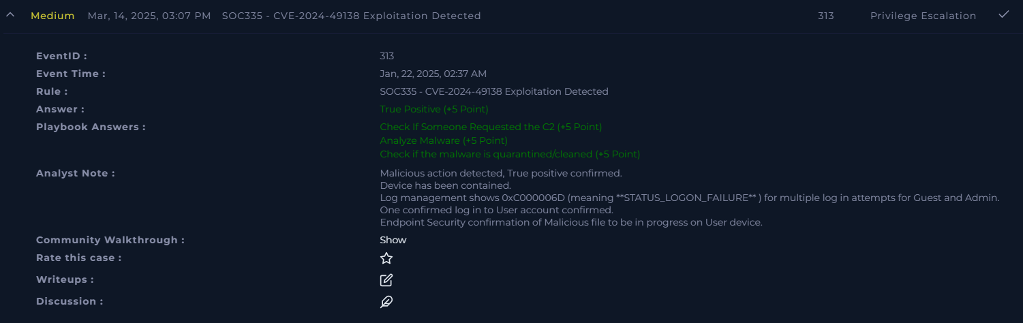
Task: Click the Device has been contained note
Action: 445,185
